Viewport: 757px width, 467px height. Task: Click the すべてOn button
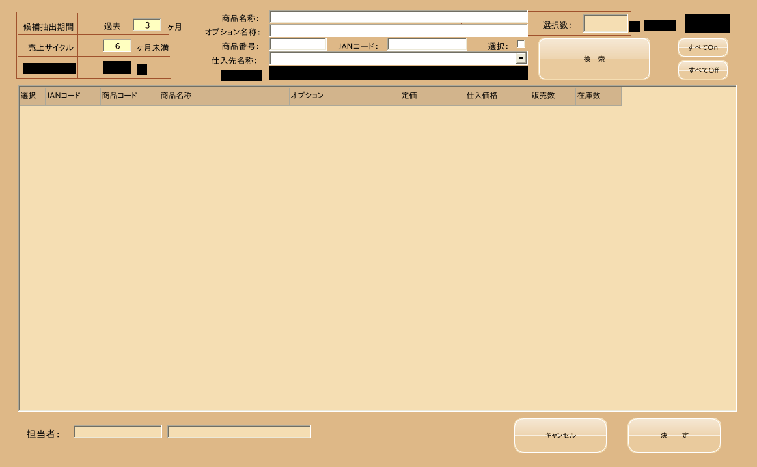(702, 47)
